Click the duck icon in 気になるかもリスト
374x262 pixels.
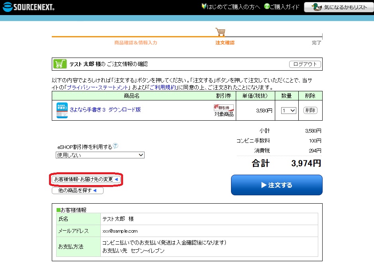pos(317,7)
